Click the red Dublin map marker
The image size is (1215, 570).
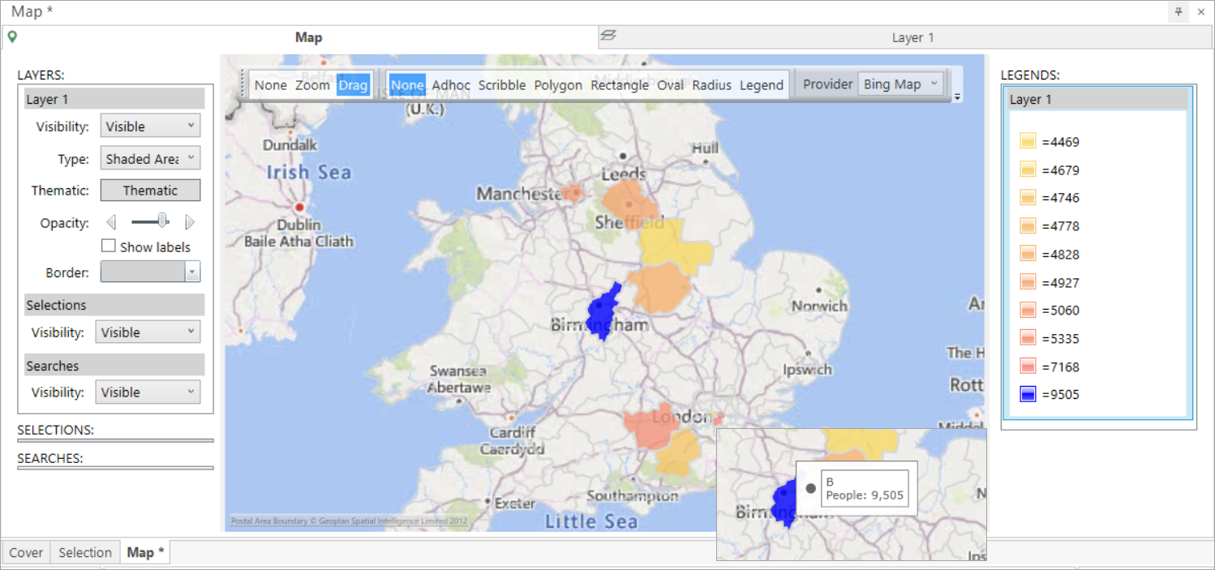(x=299, y=208)
